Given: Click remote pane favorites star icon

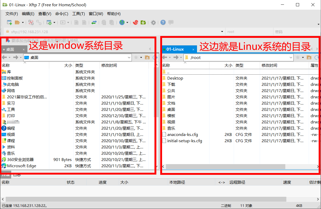Looking at the screenshot, I should click(298, 57).
